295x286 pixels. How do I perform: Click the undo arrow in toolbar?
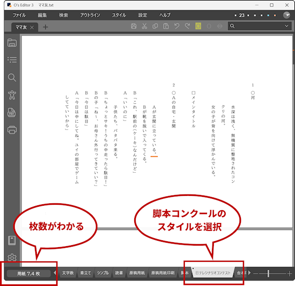click(x=177, y=27)
